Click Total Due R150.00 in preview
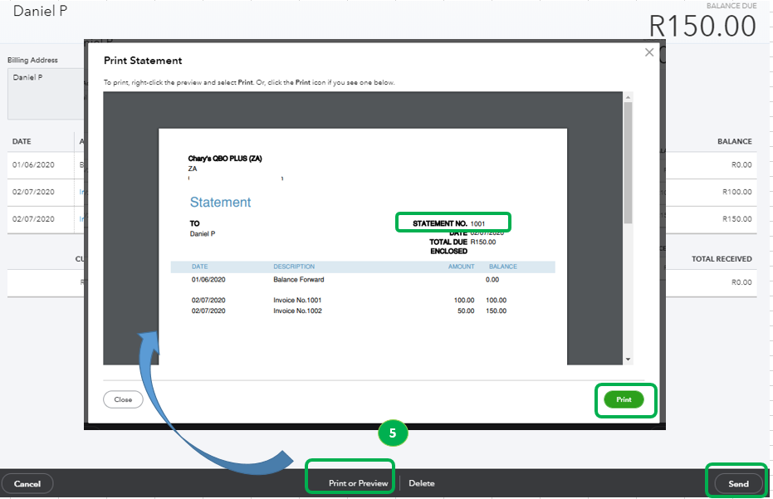 click(x=462, y=242)
